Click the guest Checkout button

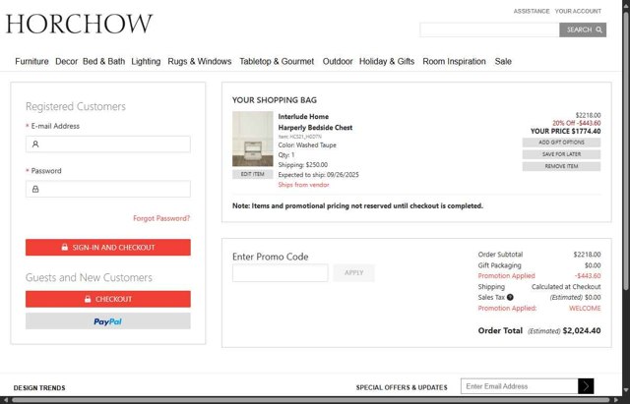click(x=108, y=299)
